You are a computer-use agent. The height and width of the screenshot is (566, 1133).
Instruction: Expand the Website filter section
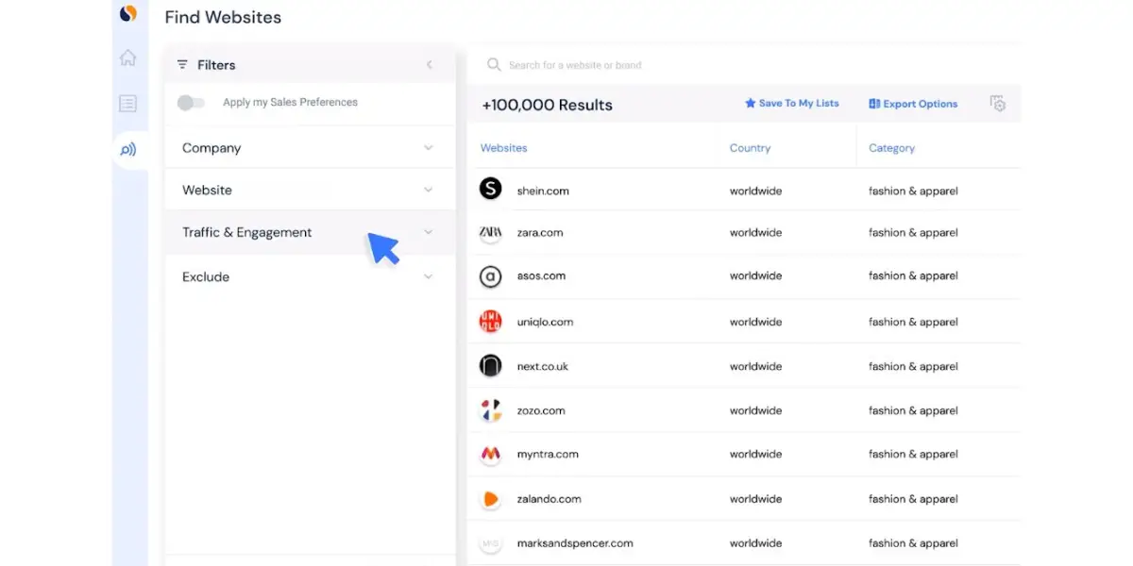310,190
